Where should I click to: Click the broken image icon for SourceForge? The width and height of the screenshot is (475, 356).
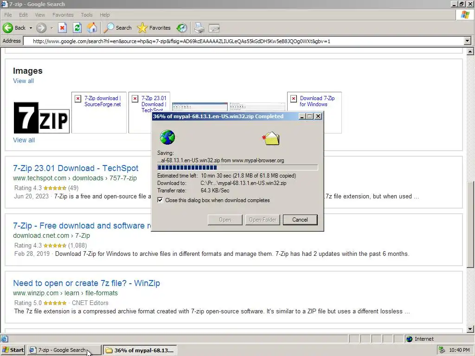pyautogui.click(x=78, y=99)
